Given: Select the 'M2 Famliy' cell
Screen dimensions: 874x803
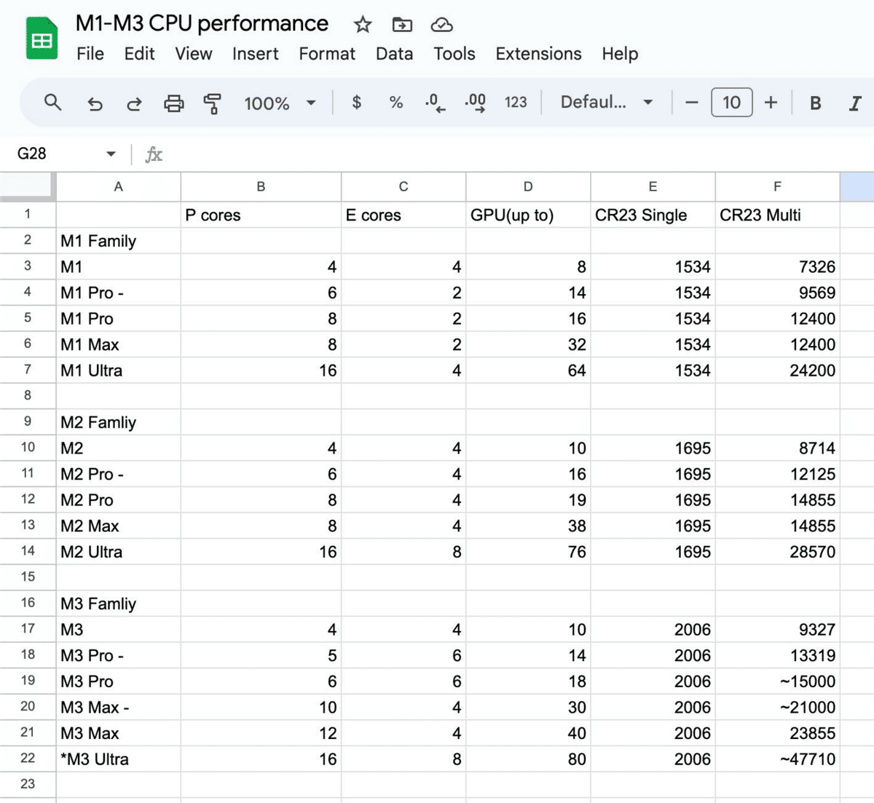Looking at the screenshot, I should pos(119,422).
